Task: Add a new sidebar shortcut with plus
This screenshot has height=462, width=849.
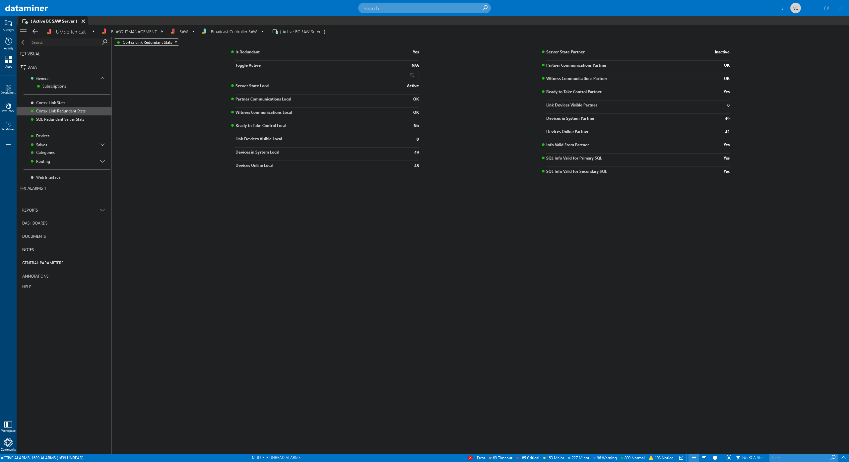Action: tap(8, 145)
